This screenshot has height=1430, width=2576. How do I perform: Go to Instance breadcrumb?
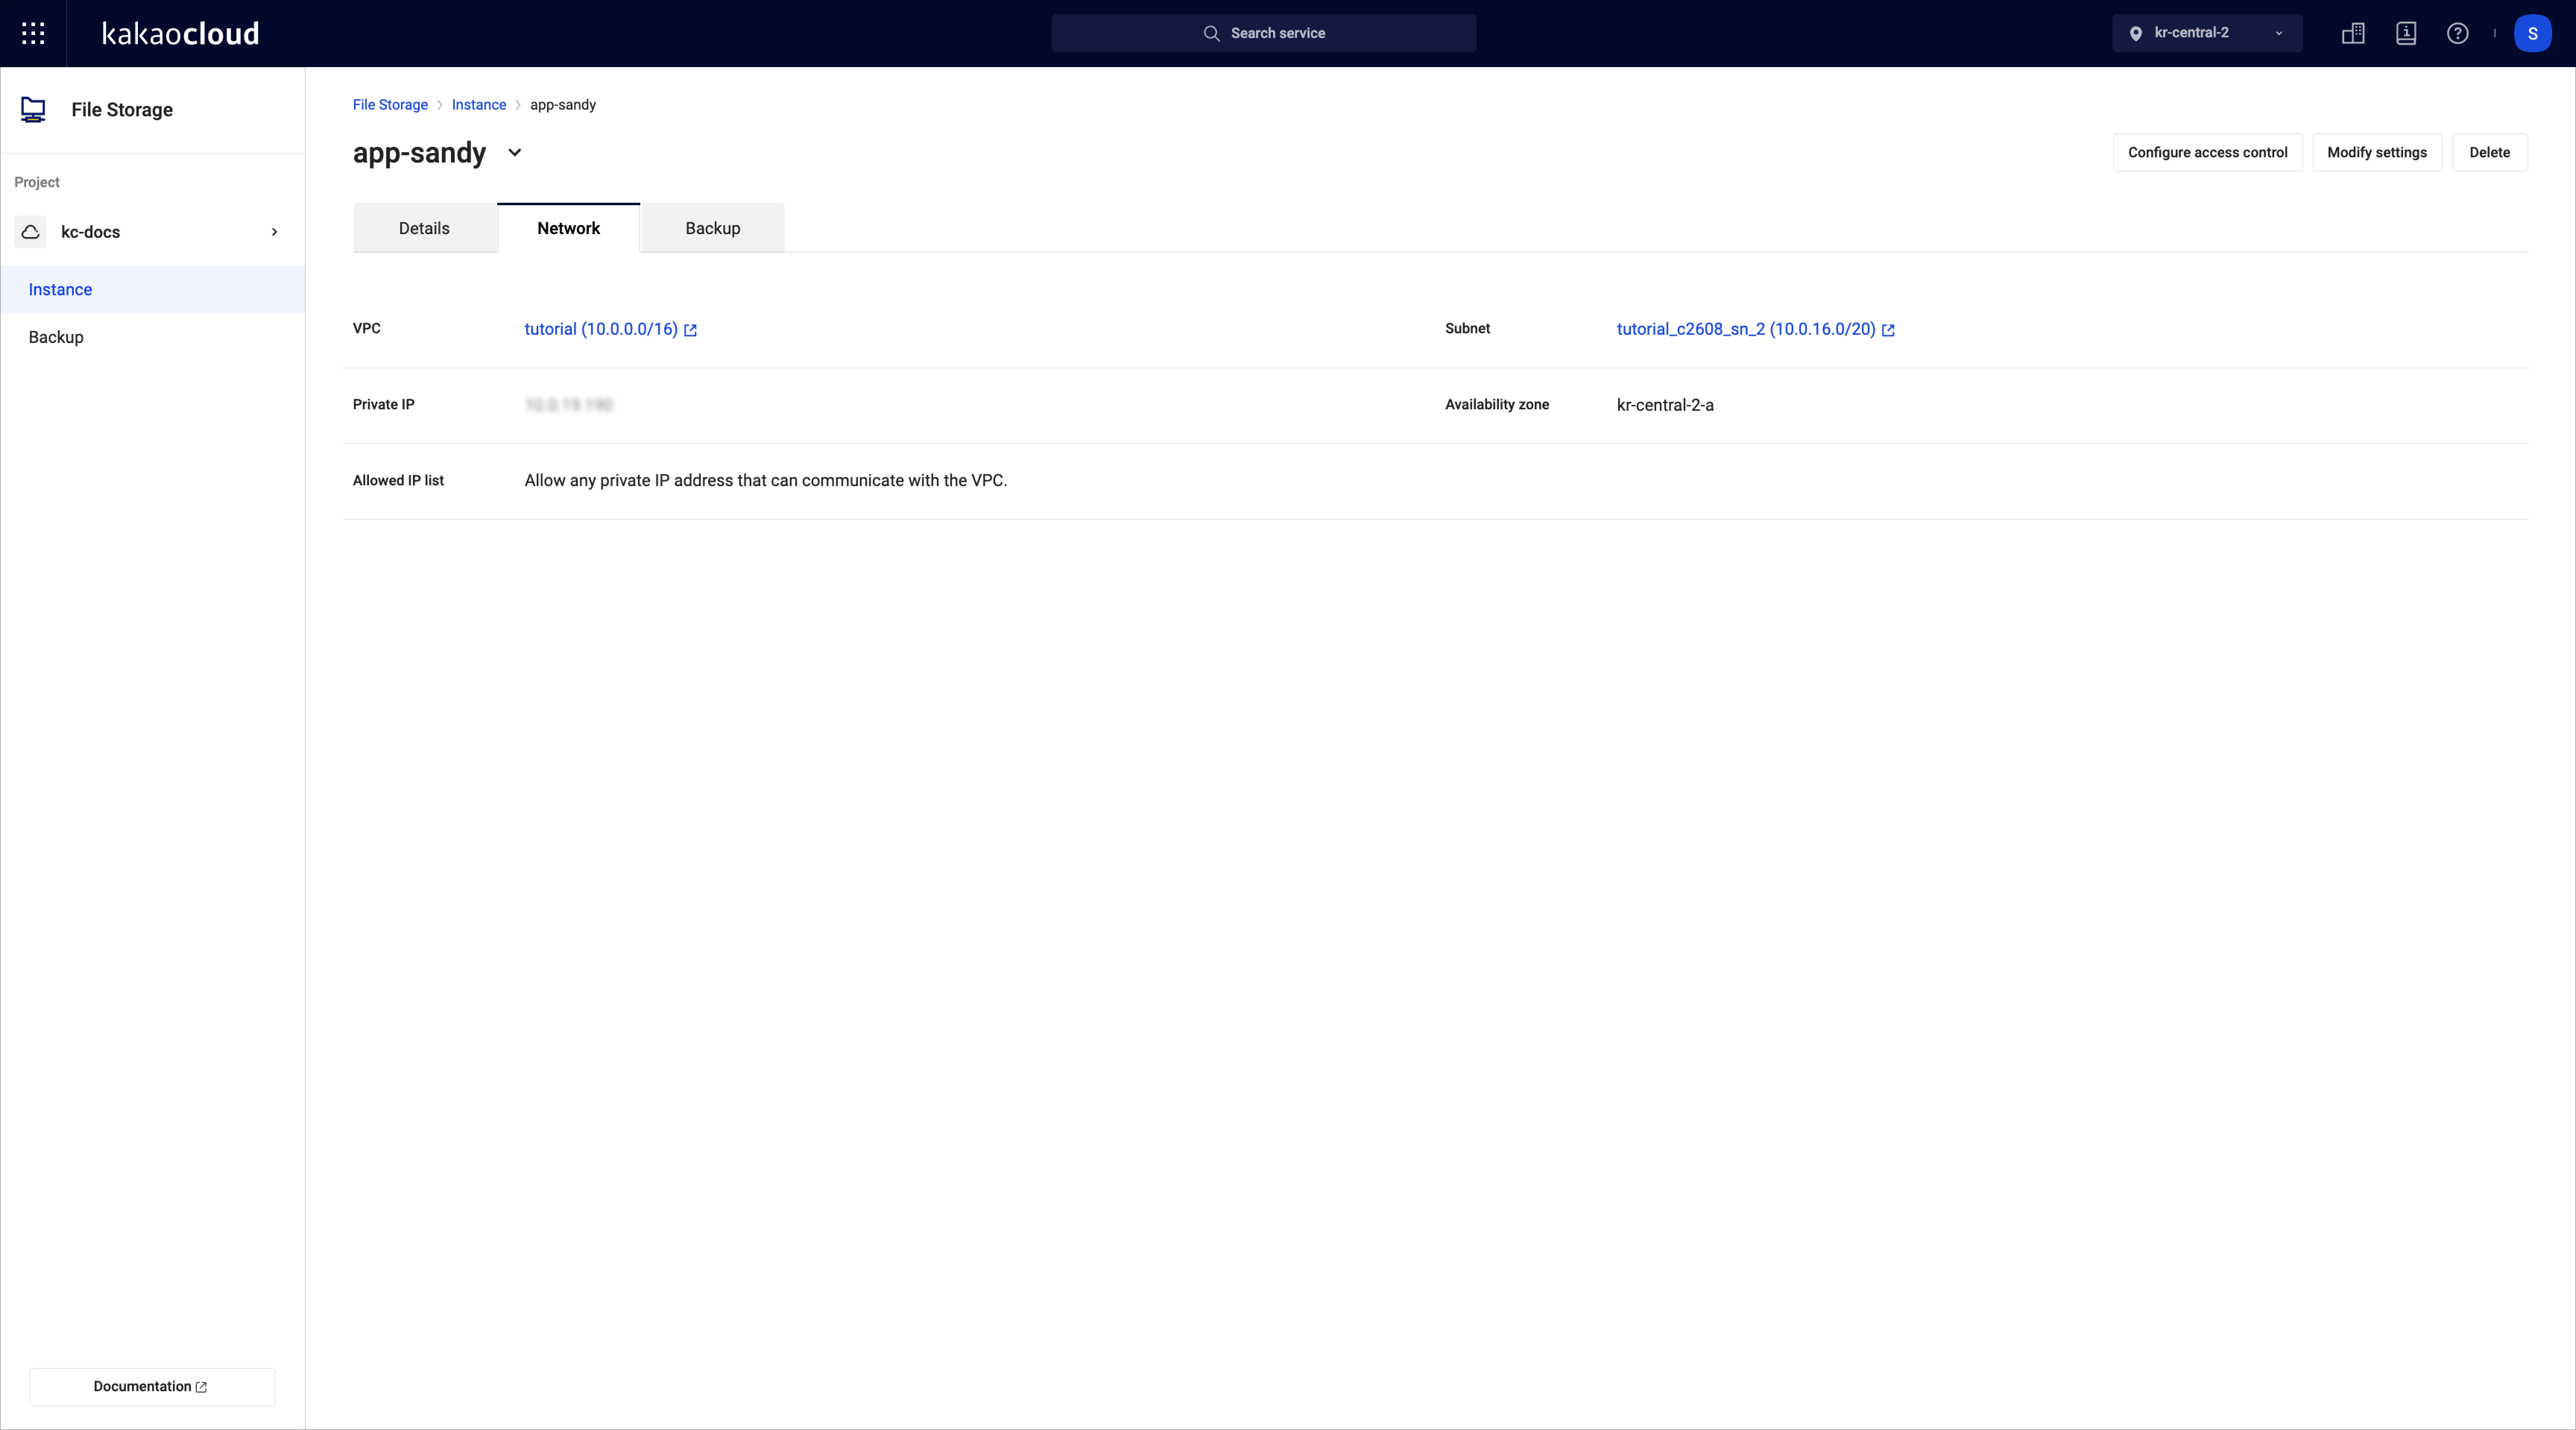479,105
